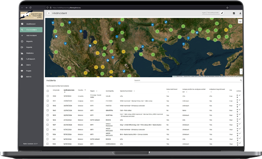Screen dimensions: 262x159
Task: Open the Country column filter
Action: (85, 90)
